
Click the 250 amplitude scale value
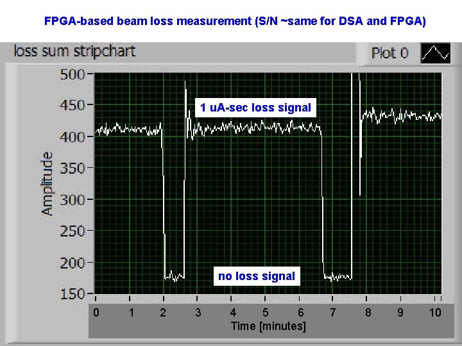tap(73, 231)
